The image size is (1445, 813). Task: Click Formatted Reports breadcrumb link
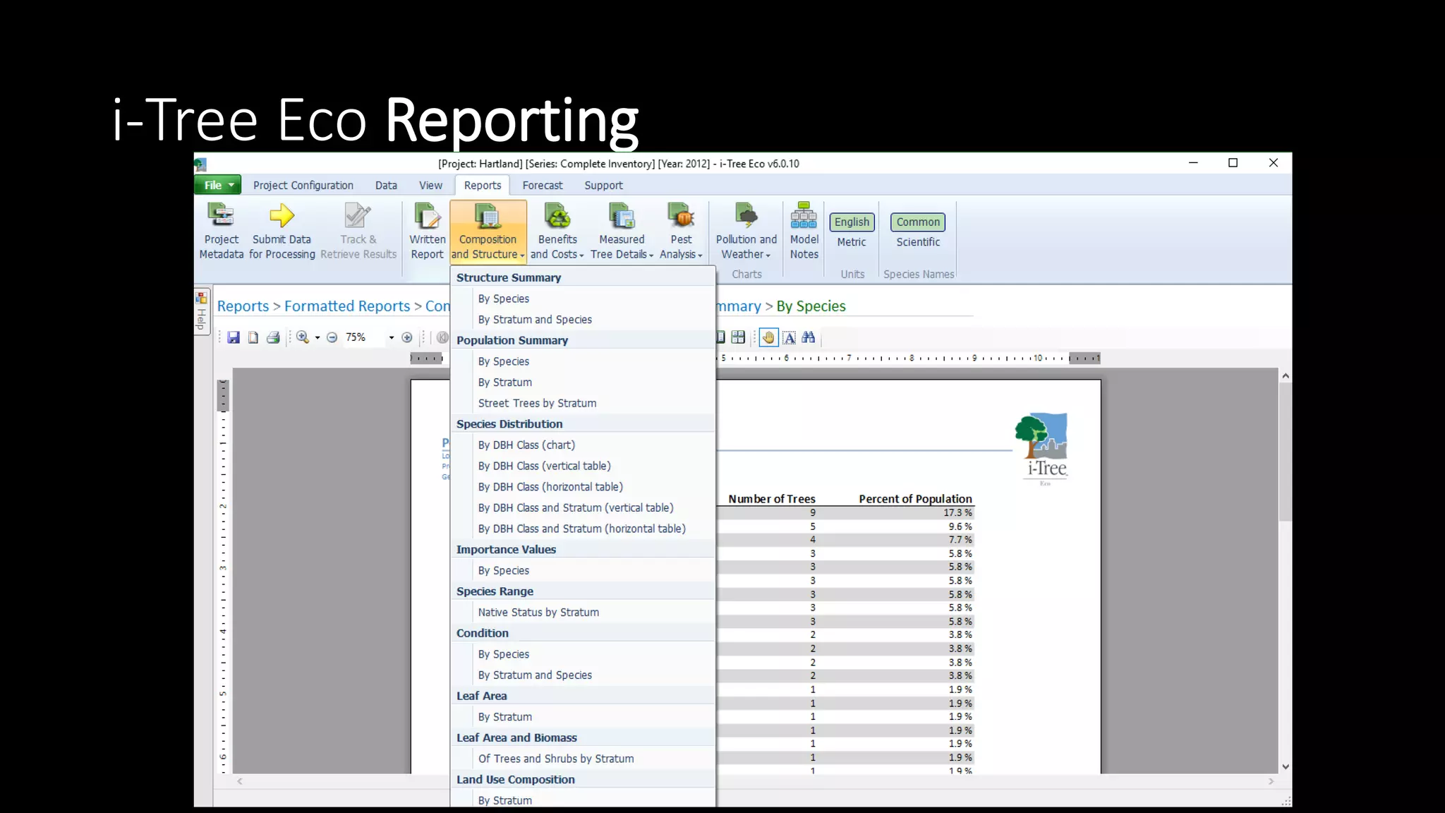coord(346,306)
